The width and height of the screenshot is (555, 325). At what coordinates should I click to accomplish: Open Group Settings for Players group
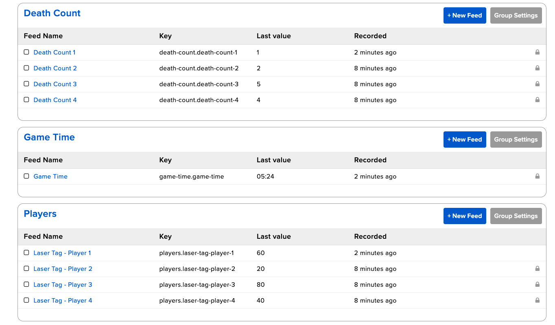(x=516, y=216)
